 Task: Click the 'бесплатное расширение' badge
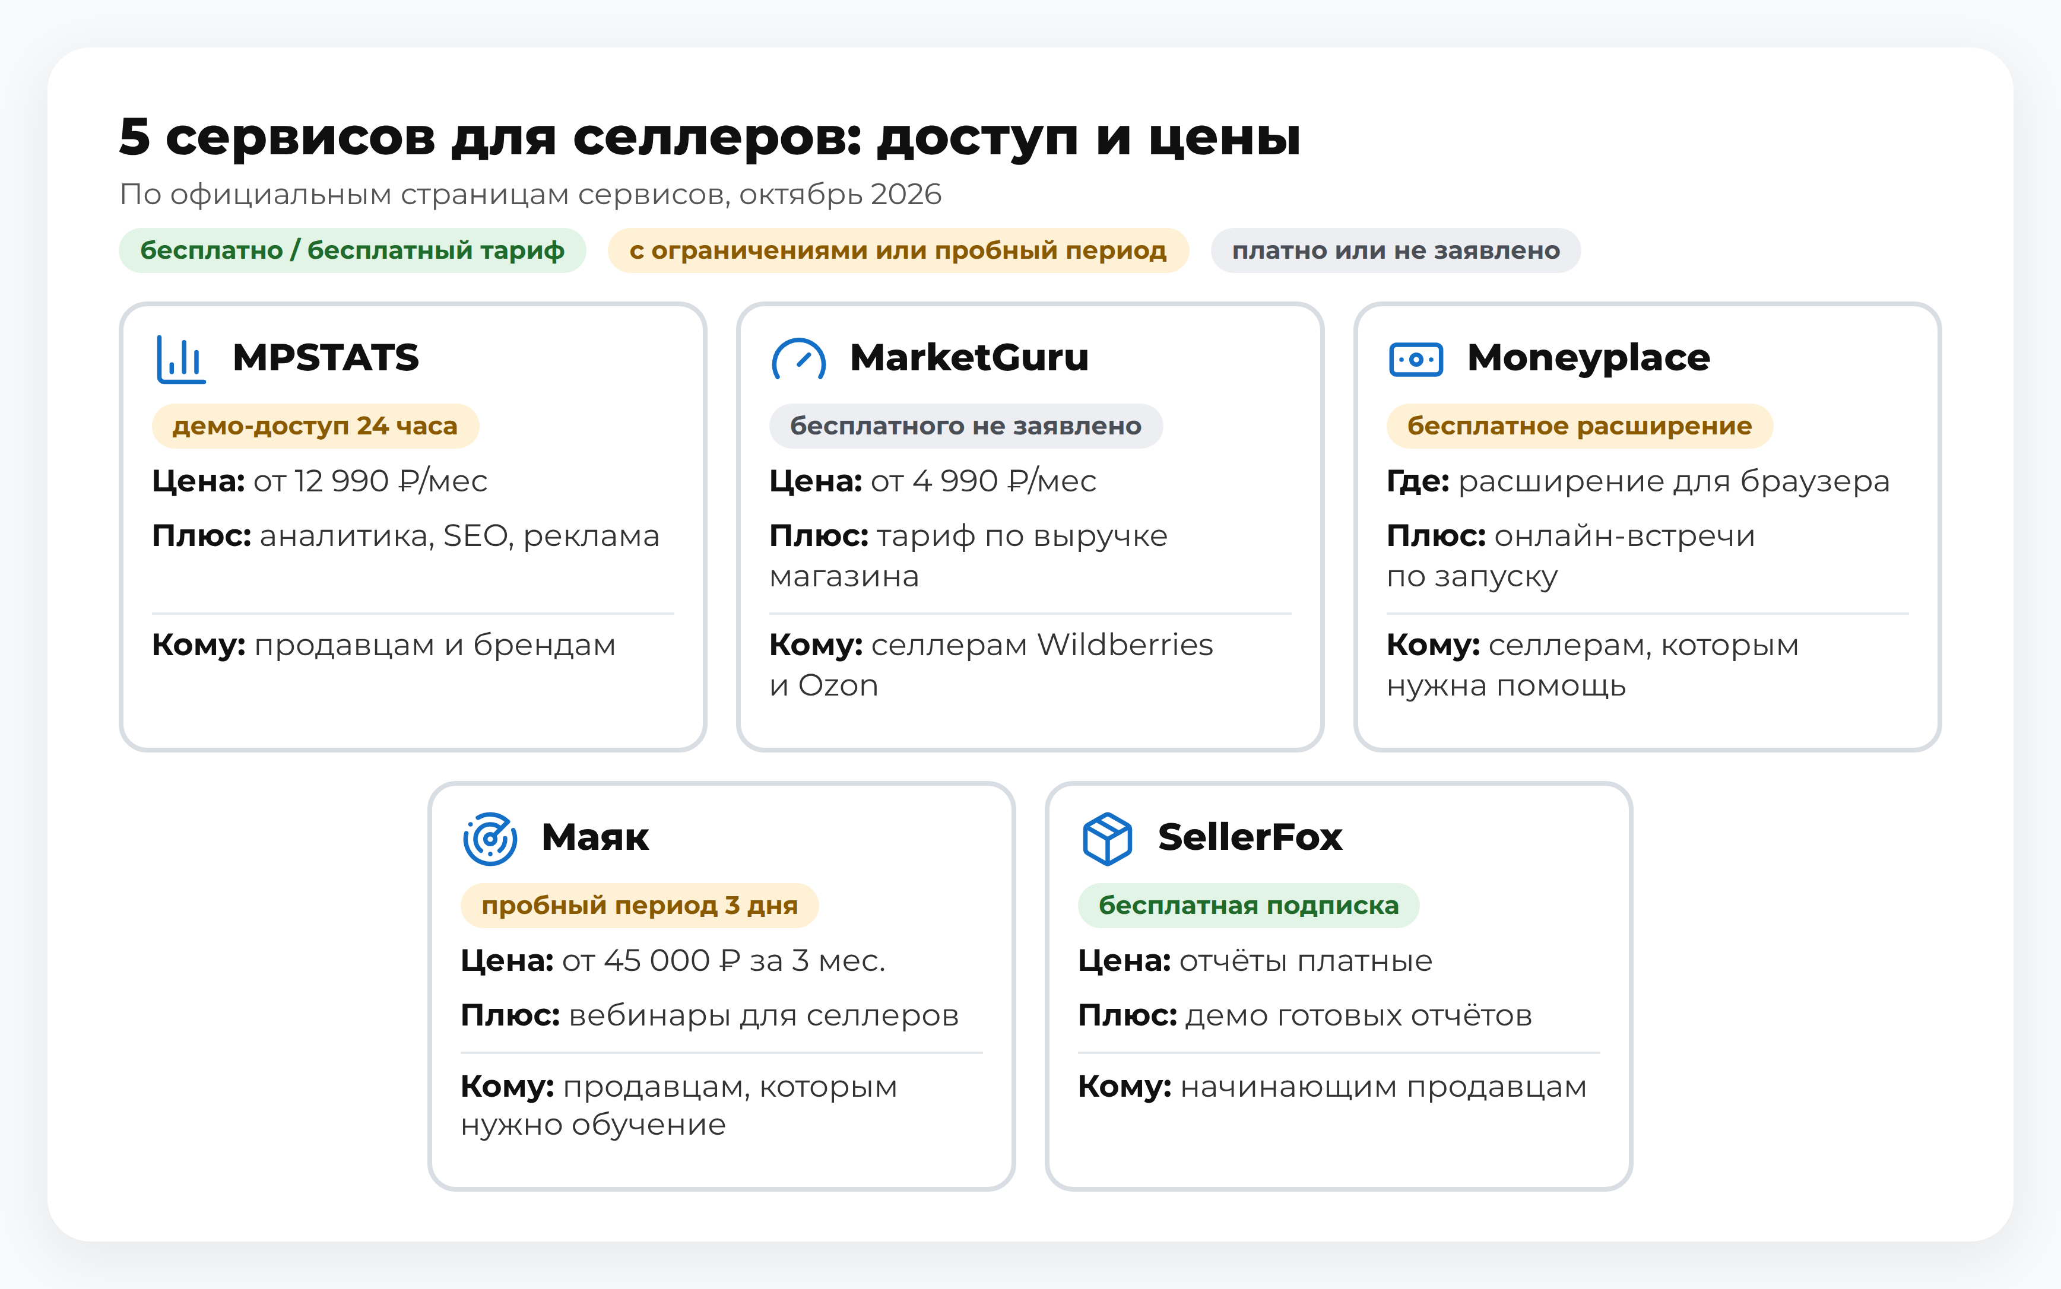click(x=1580, y=426)
